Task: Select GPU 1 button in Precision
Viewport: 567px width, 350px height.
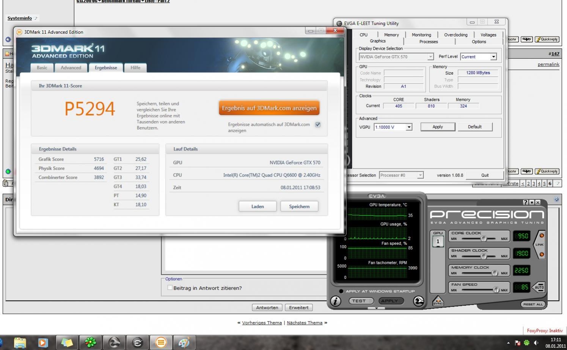Action: click(x=438, y=241)
